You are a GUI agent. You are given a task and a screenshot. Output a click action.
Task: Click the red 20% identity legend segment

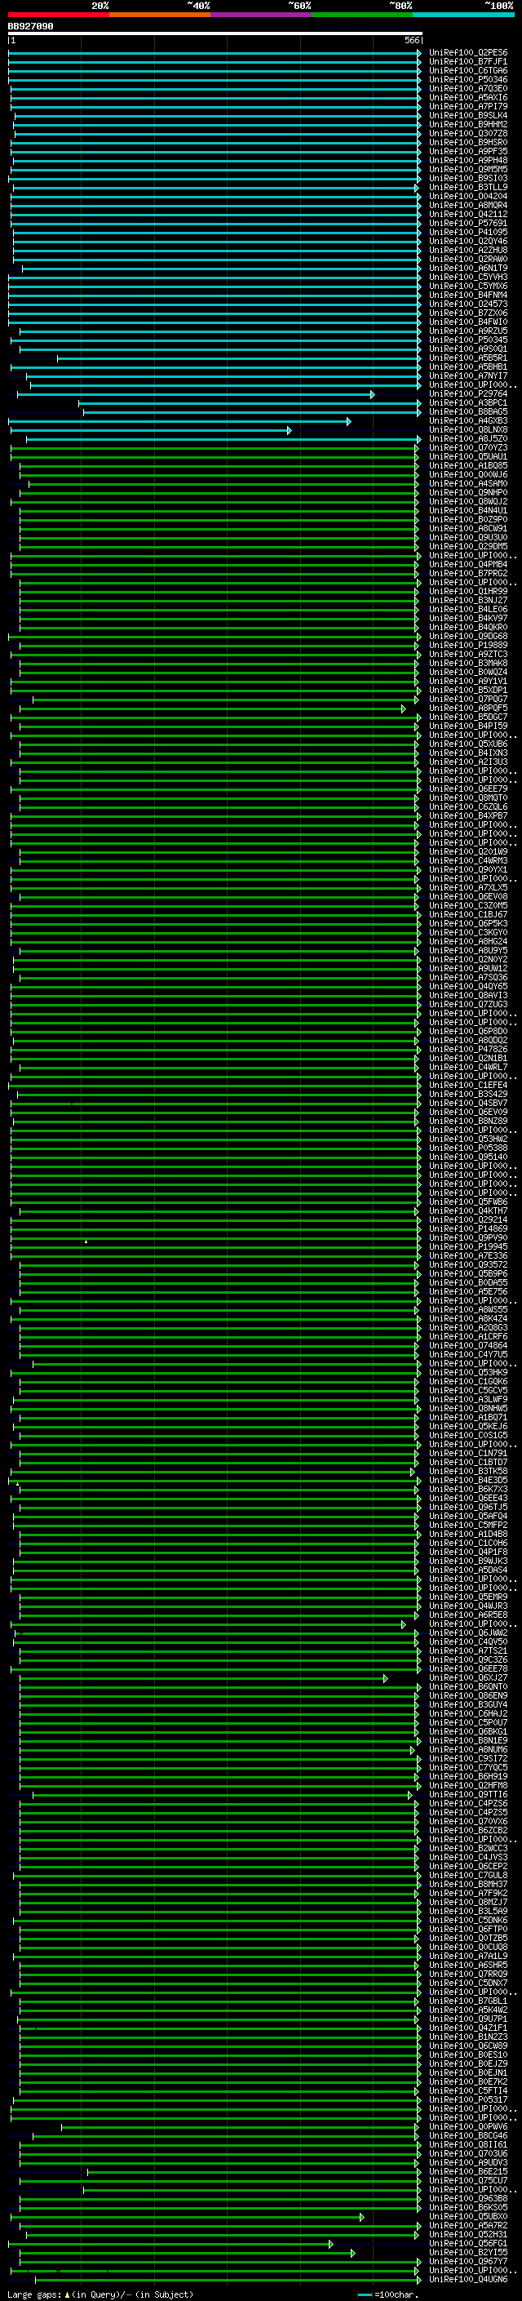59,15
